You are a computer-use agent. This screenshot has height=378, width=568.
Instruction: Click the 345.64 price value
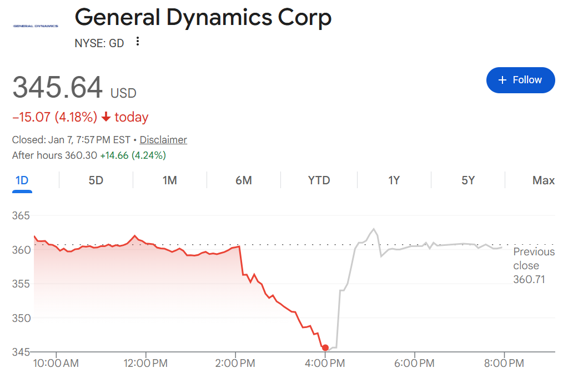click(x=58, y=88)
